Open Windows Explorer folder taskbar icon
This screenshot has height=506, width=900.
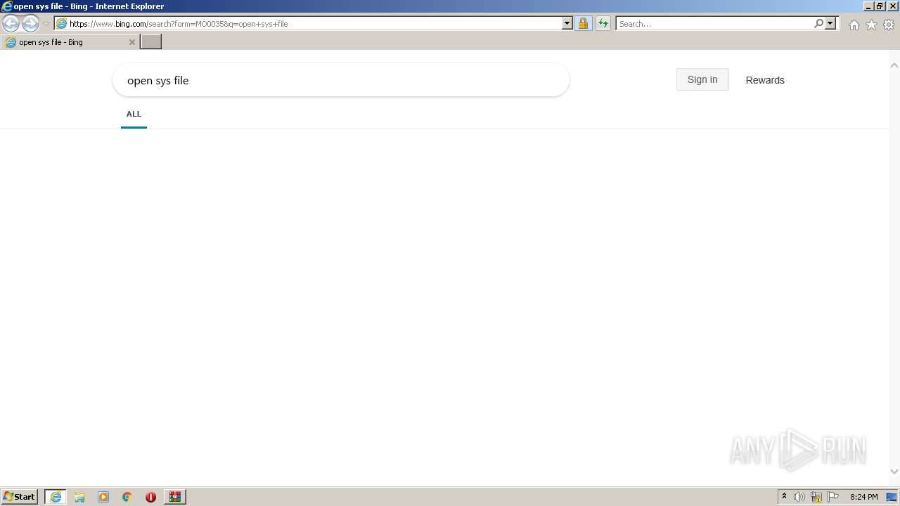tap(79, 497)
